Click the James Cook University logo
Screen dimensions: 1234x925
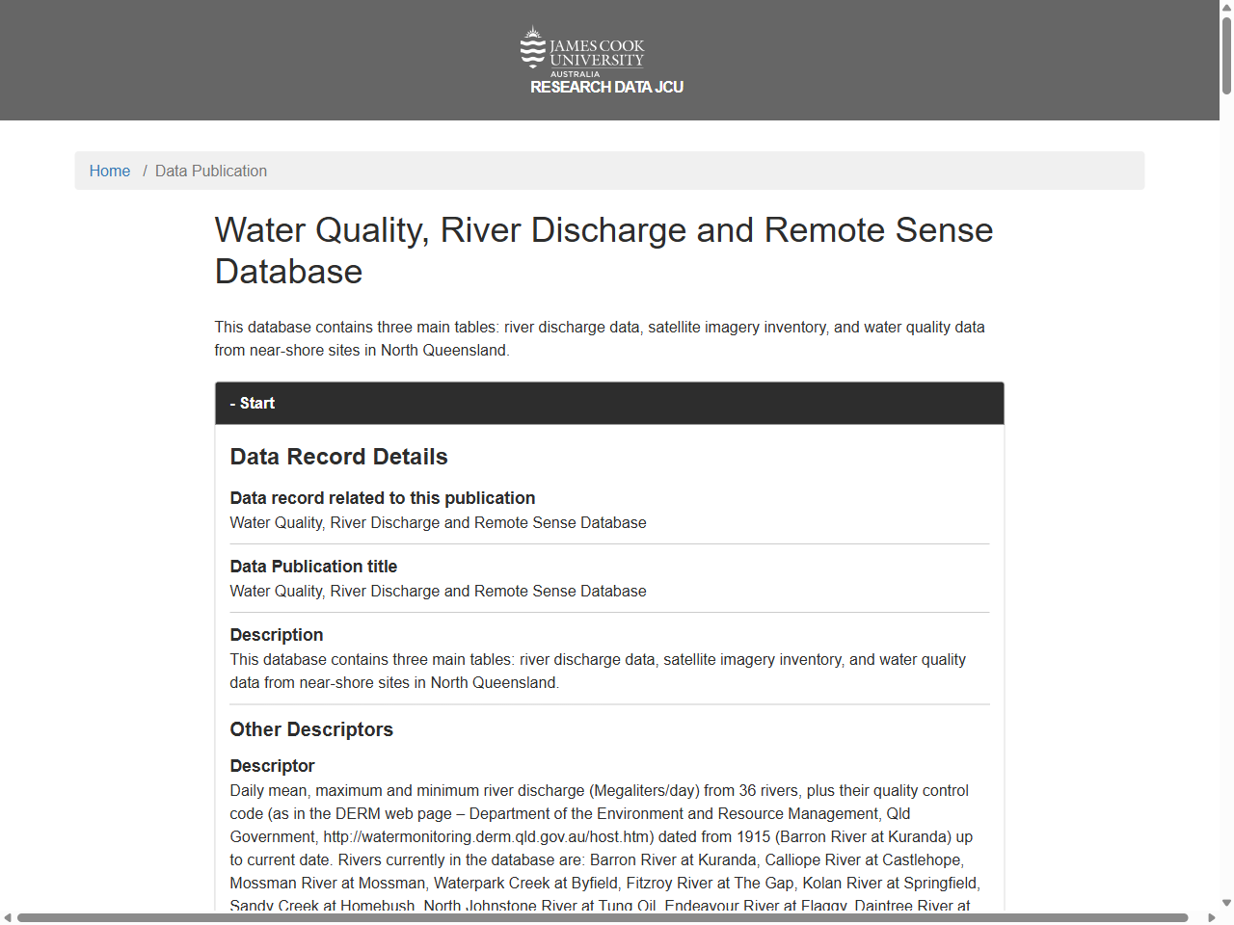pos(582,50)
